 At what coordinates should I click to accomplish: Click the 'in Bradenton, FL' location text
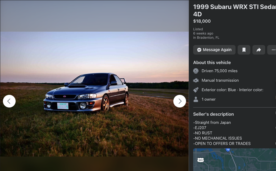(206, 37)
